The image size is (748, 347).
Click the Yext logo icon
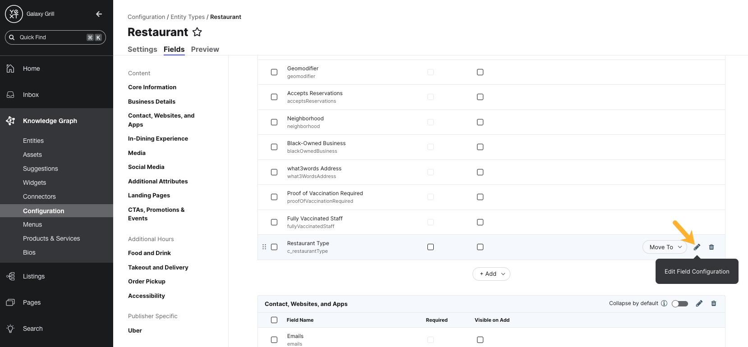(x=14, y=14)
